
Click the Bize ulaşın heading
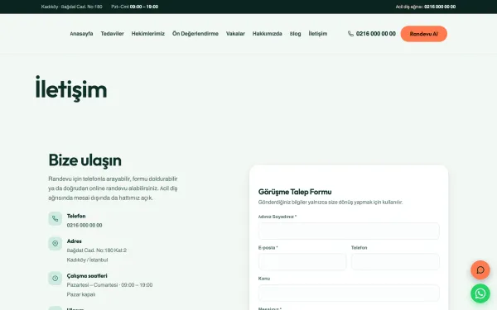85,160
